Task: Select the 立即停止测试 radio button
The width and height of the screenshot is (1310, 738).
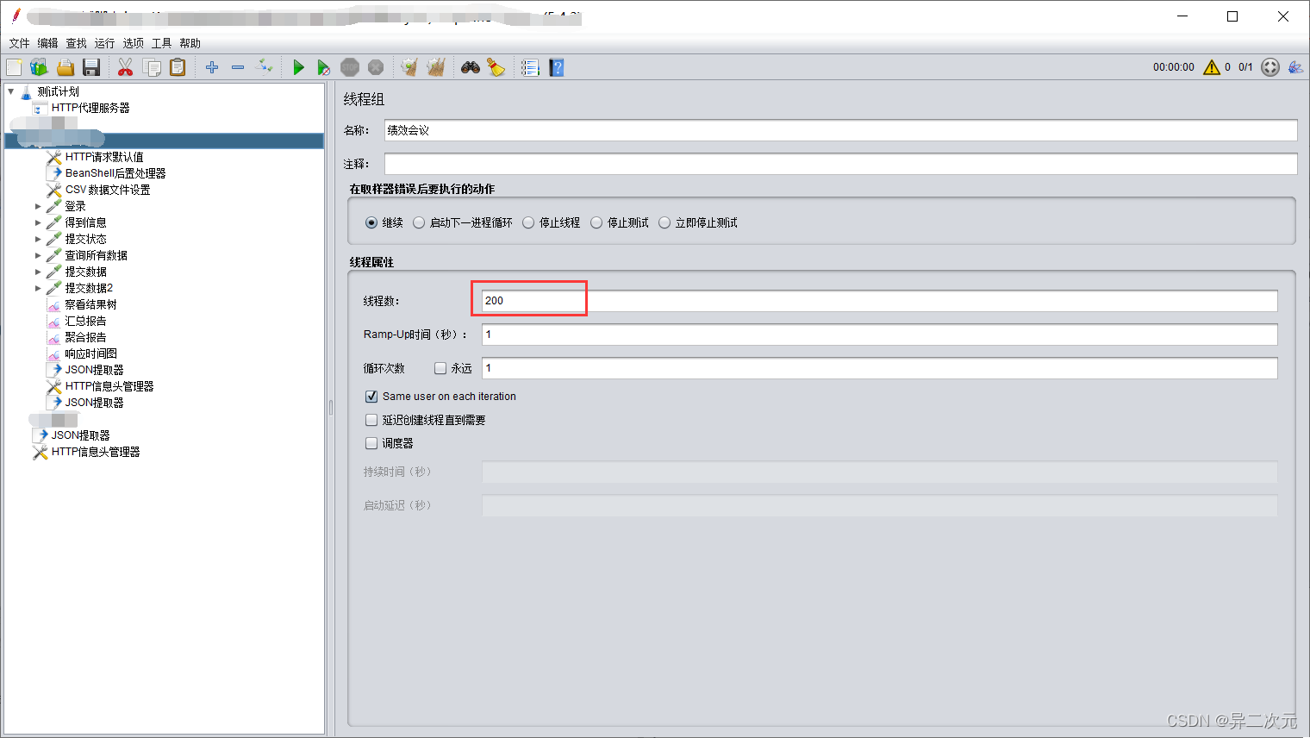Action: 664,222
